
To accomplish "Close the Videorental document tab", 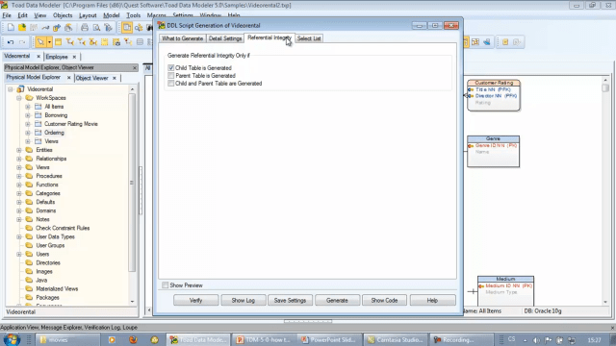I will point(38,57).
